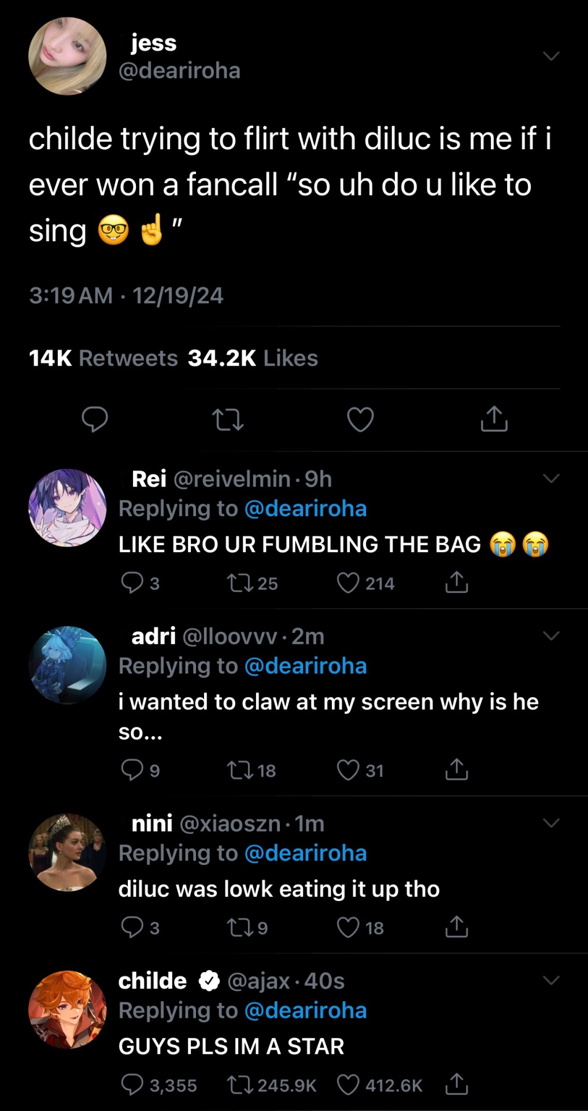Viewport: 588px width, 1111px height.
Task: Open the @xiaoszn profile handle
Action: point(230,823)
